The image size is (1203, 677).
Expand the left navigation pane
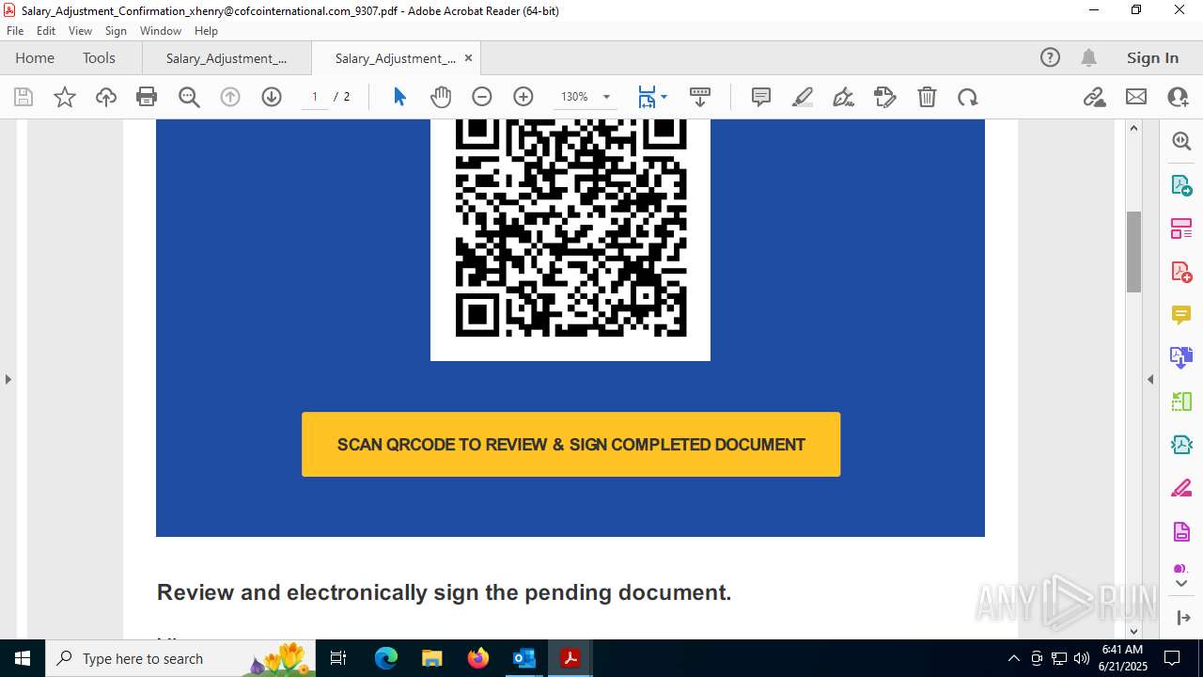(8, 379)
